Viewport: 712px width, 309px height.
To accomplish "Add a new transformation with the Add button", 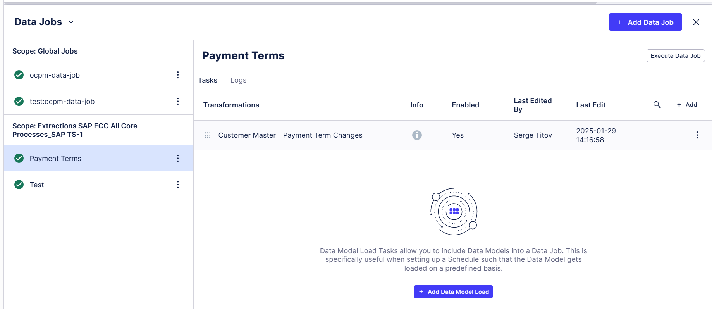I will 687,105.
